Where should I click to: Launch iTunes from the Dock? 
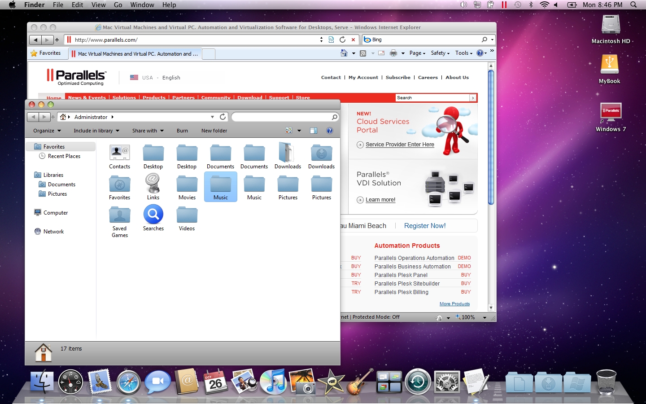[273, 382]
